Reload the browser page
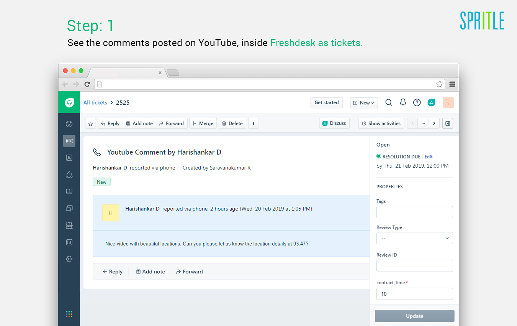Viewport: 517px width, 326px height. (x=87, y=84)
